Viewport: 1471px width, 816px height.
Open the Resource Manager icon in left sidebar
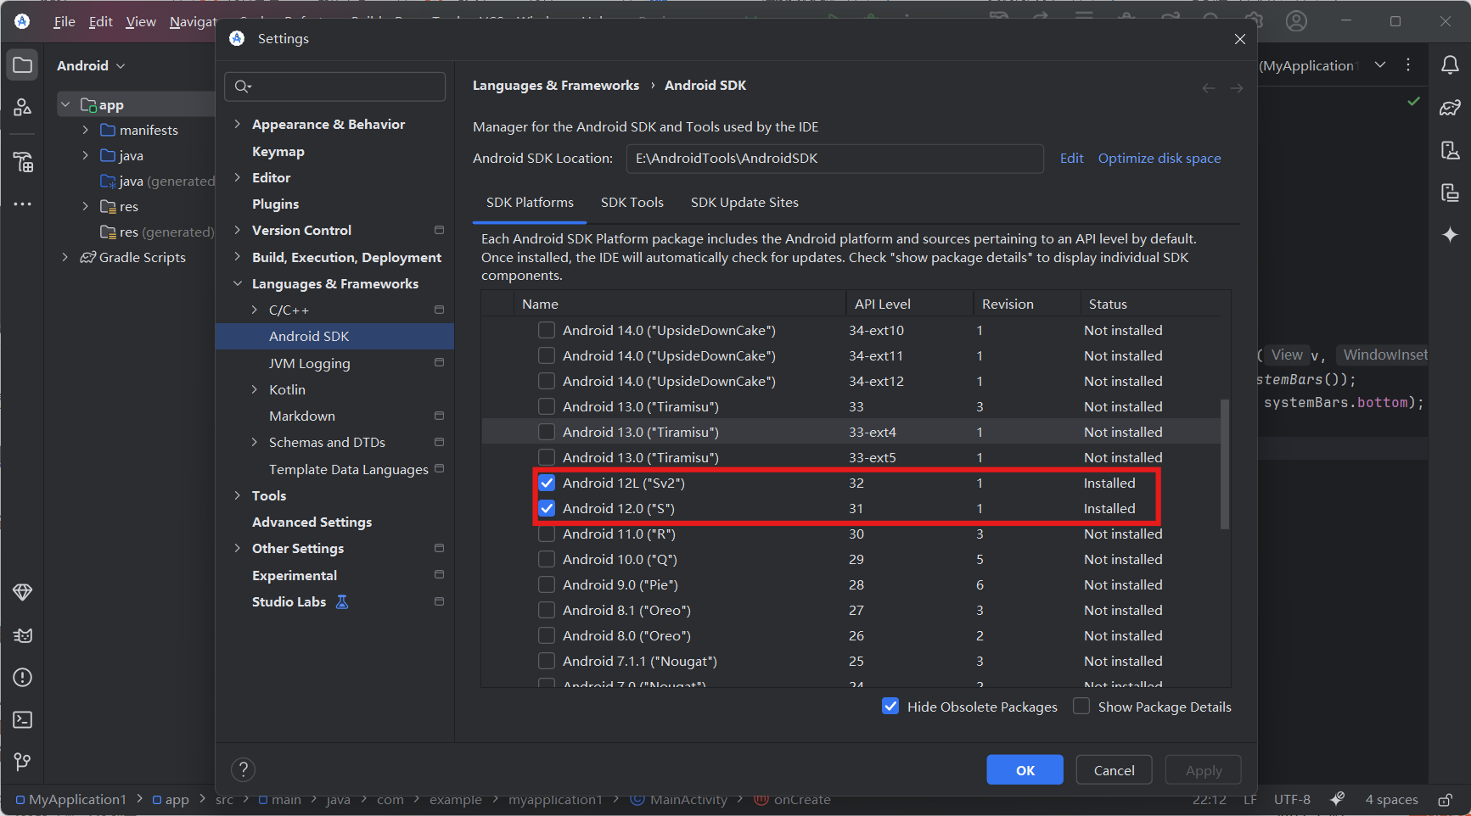click(23, 107)
